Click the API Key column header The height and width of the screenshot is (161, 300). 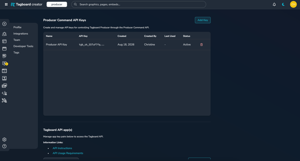coord(83,36)
